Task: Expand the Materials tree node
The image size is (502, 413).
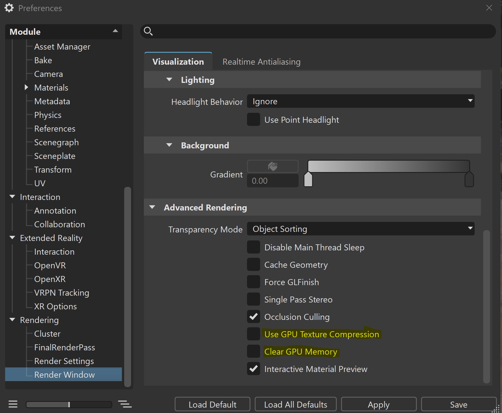Action: [26, 87]
